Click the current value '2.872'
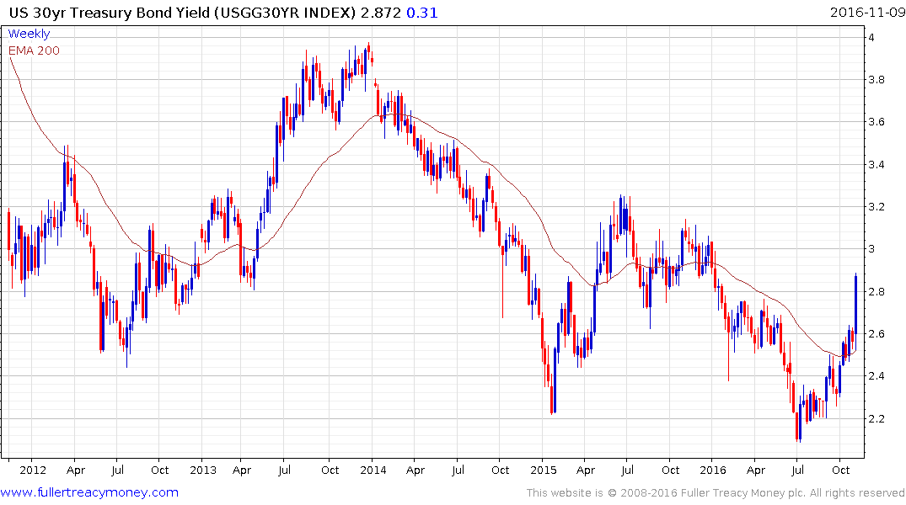906x505 pixels. click(x=380, y=13)
